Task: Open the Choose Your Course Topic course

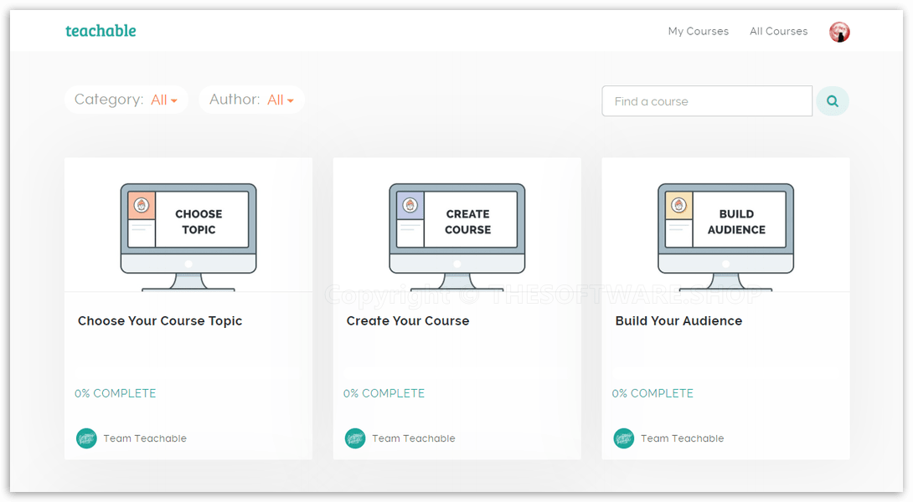Action: click(x=159, y=320)
